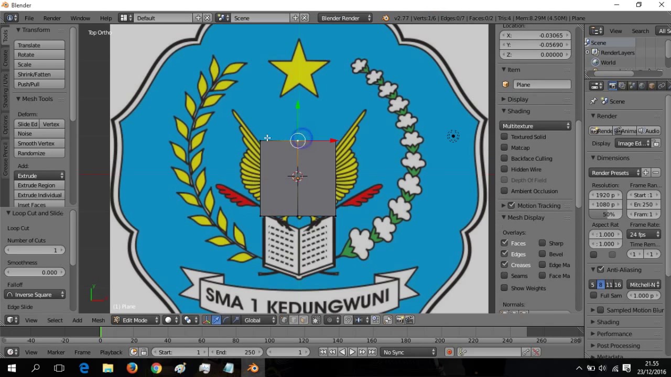
Task: Open the Object properties cube tab
Action: click(x=652, y=86)
